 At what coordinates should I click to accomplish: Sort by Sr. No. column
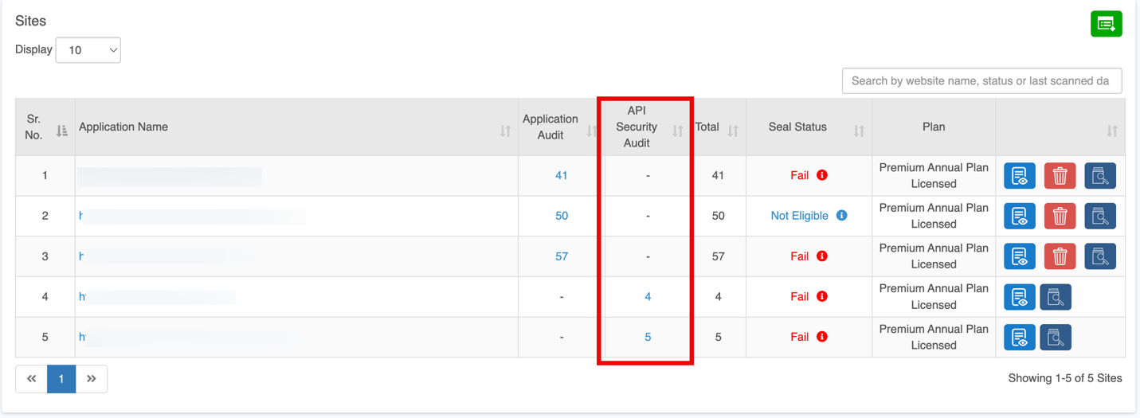(61, 131)
